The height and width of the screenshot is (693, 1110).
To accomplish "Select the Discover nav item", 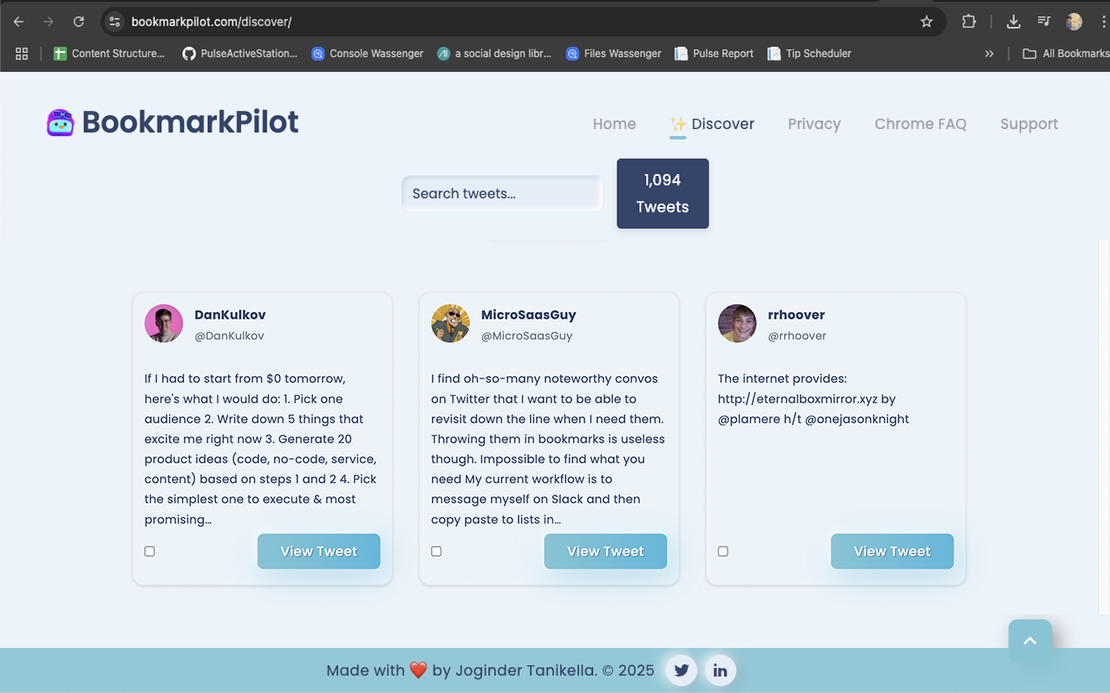I will [x=712, y=124].
